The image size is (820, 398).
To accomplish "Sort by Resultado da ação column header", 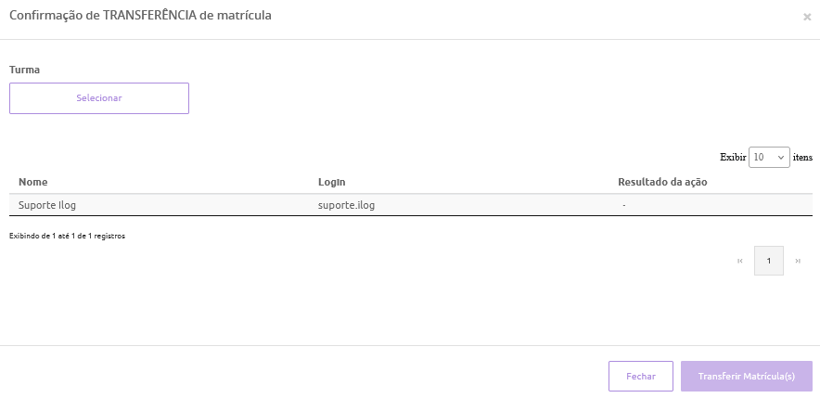I will tap(662, 182).
